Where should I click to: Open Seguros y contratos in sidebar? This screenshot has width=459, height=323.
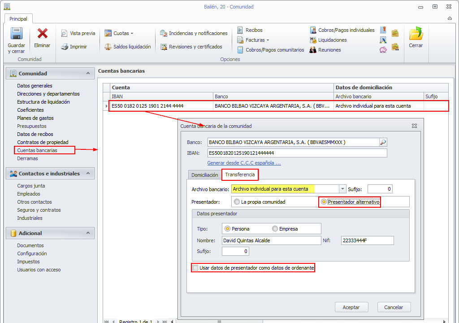coord(39,210)
